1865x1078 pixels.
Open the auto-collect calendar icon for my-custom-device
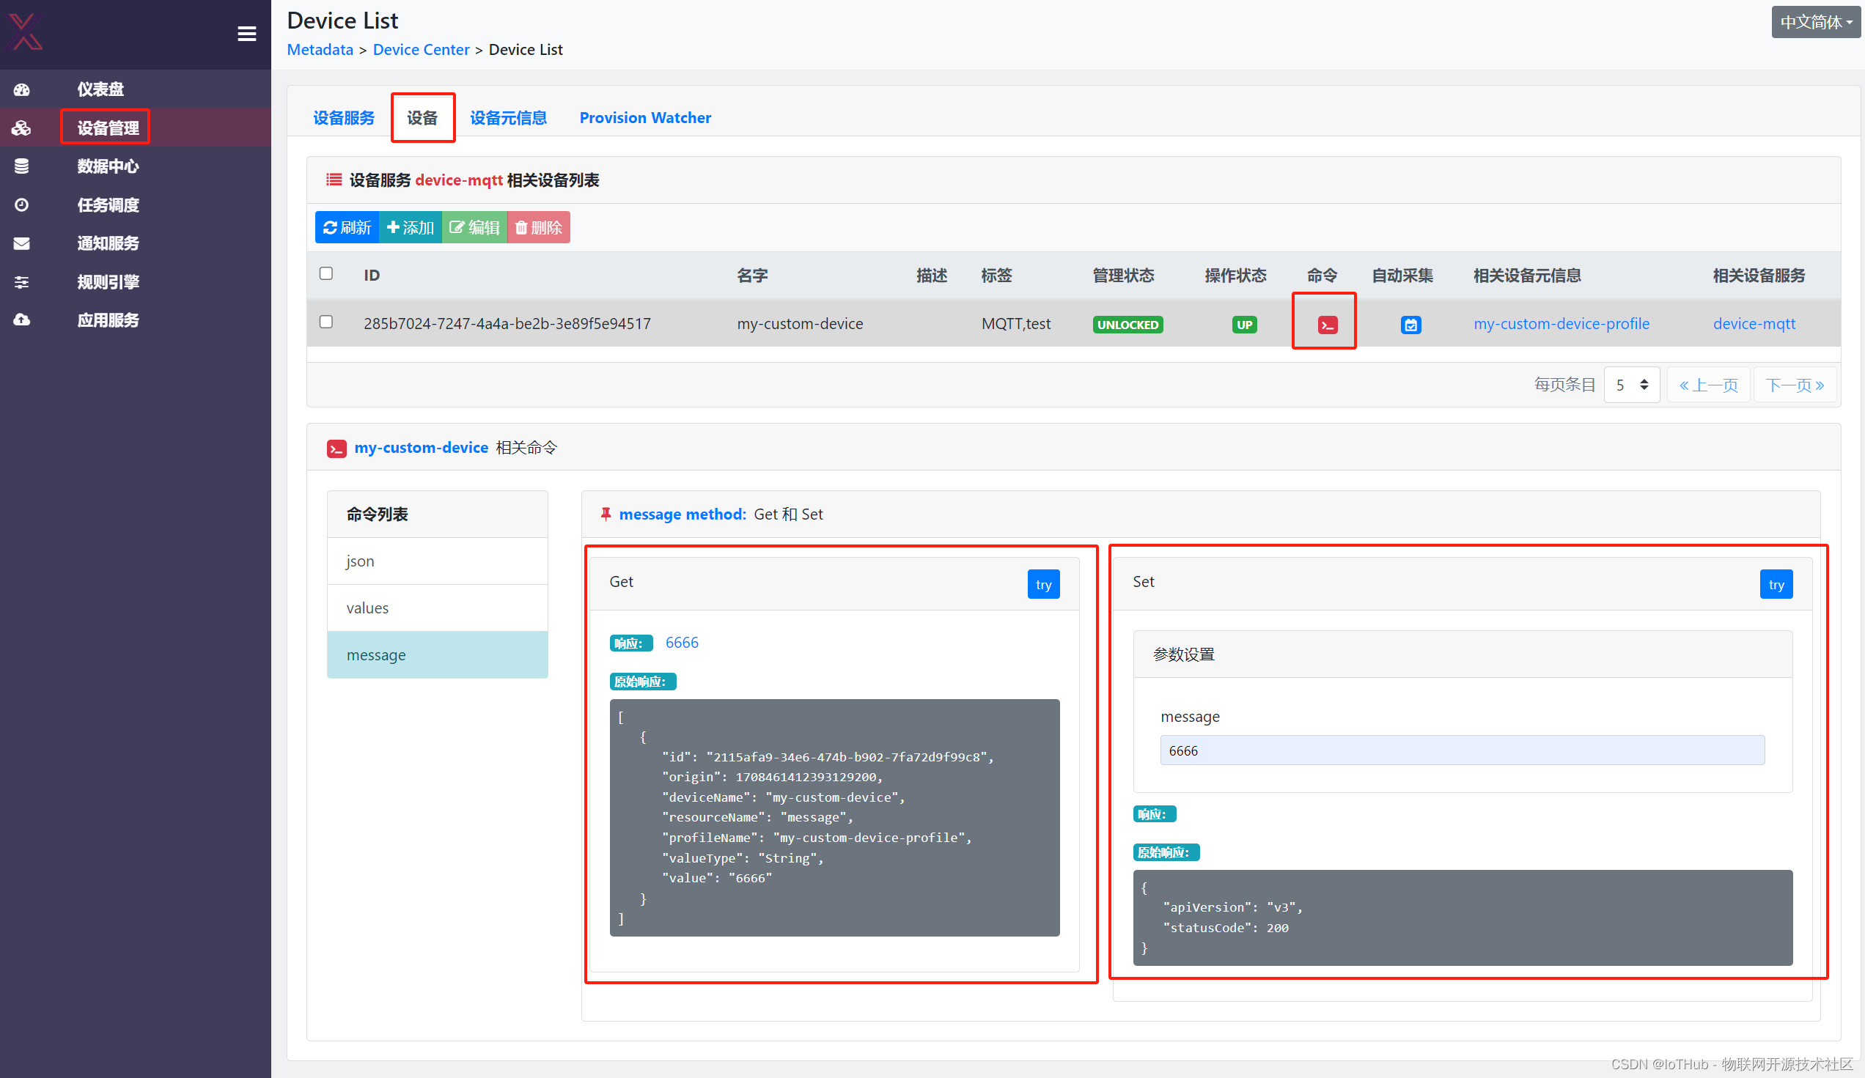(x=1410, y=324)
